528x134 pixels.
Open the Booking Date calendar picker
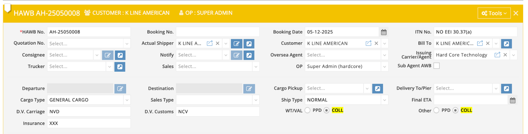(383, 32)
